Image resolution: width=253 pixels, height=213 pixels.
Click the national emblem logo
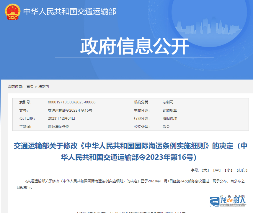(x=12, y=12)
